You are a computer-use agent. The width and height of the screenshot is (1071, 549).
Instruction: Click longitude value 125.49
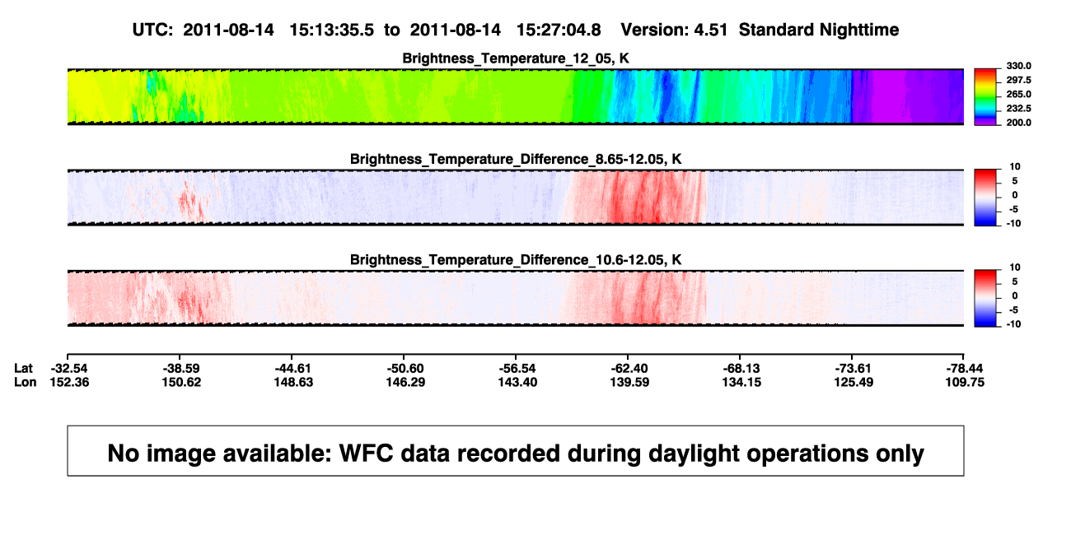853,382
